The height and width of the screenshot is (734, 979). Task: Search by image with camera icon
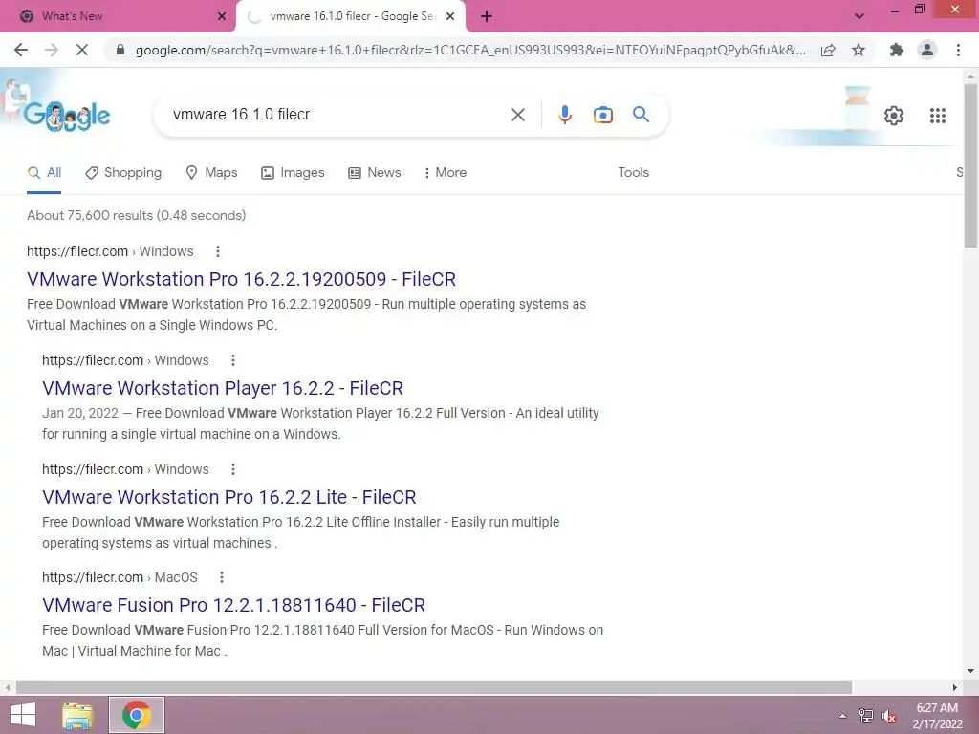point(602,115)
